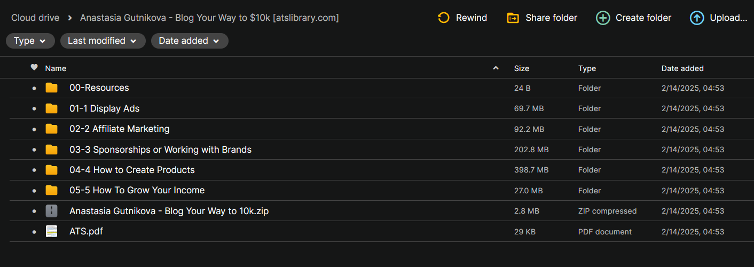
Task: Click the Create folder plus icon
Action: point(603,18)
